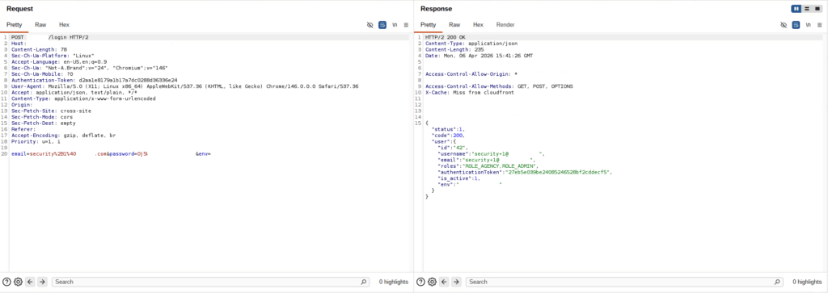Toggle the \n newline display in Response panel
The height and width of the screenshot is (293, 828).
tap(809, 25)
